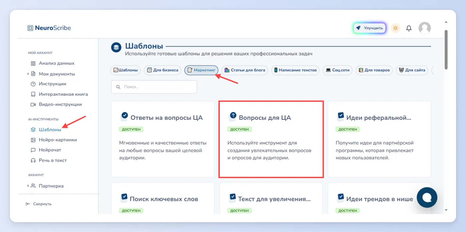Open the round chat support bubble
The width and height of the screenshot is (466, 232).
[427, 197]
